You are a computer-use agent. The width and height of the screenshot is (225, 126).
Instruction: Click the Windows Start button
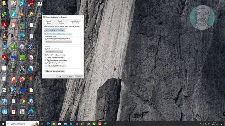coord(3,124)
